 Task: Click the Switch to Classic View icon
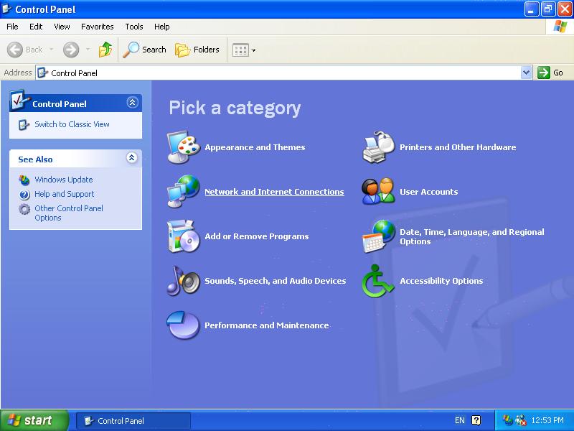click(x=24, y=124)
